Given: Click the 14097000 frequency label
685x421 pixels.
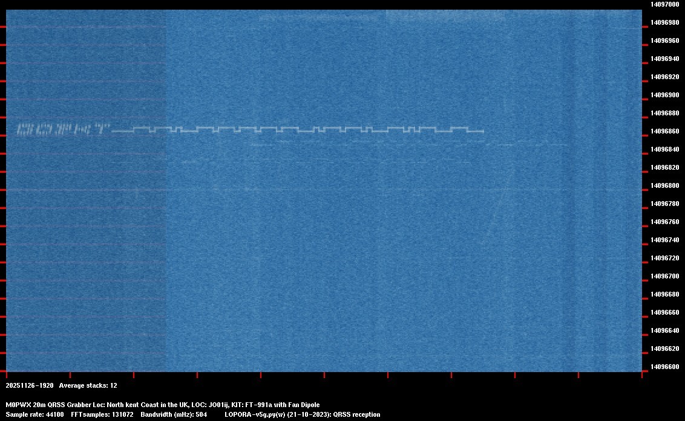Looking at the screenshot, I should click(664, 5).
